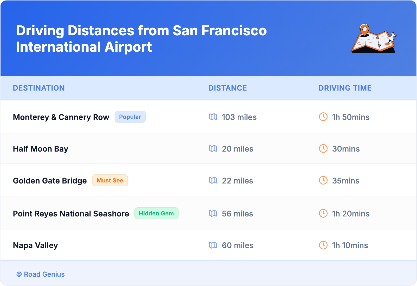Screen dimensions: 417x286
Task: Click the clock icon beside 1h 50mins
Action: [x=323, y=117]
